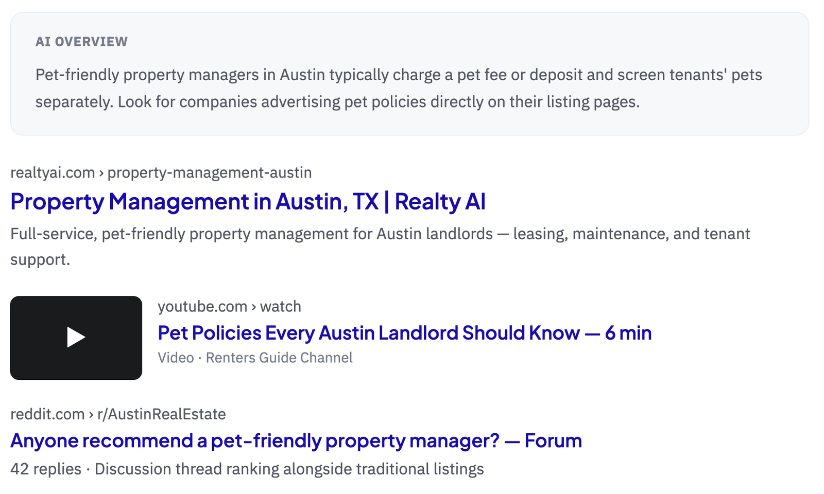Open Property Management in Austin, TX result

coord(248,202)
